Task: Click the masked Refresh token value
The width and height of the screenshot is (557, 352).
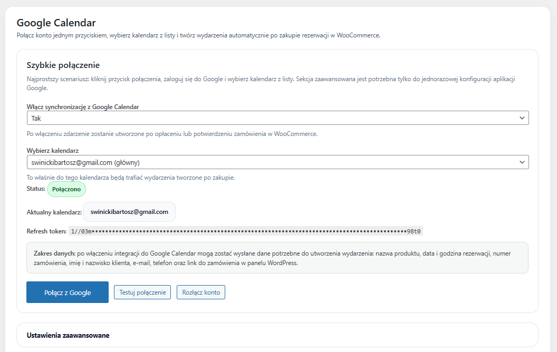Action: click(246, 231)
